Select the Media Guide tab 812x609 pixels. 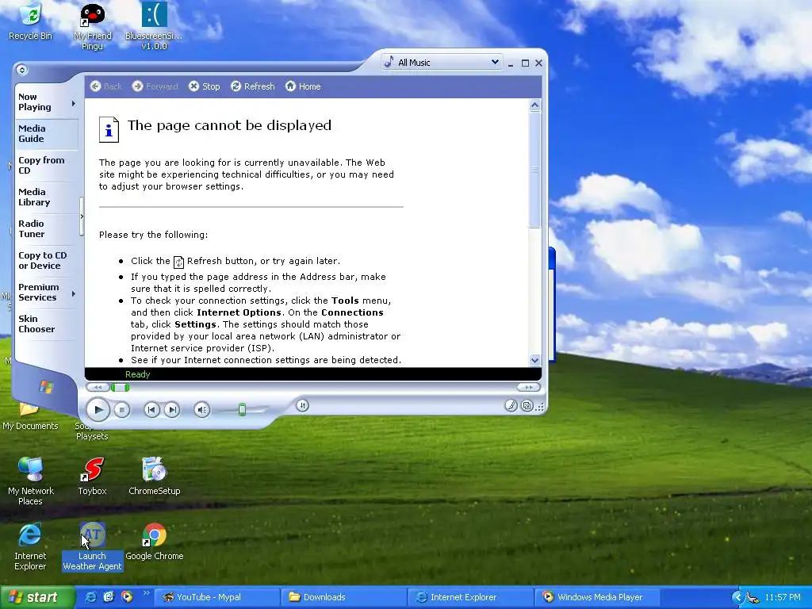click(x=47, y=133)
